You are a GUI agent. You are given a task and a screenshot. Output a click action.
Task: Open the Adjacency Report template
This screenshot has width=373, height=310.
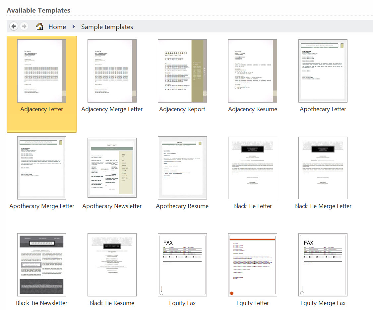click(x=182, y=71)
